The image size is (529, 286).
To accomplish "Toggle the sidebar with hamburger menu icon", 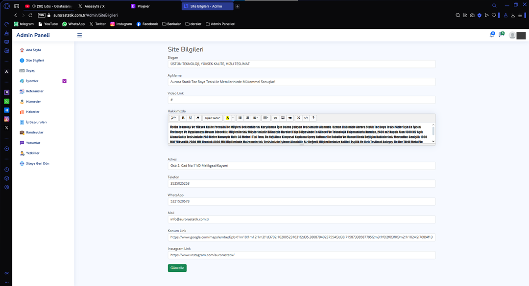I will click(x=79, y=35).
